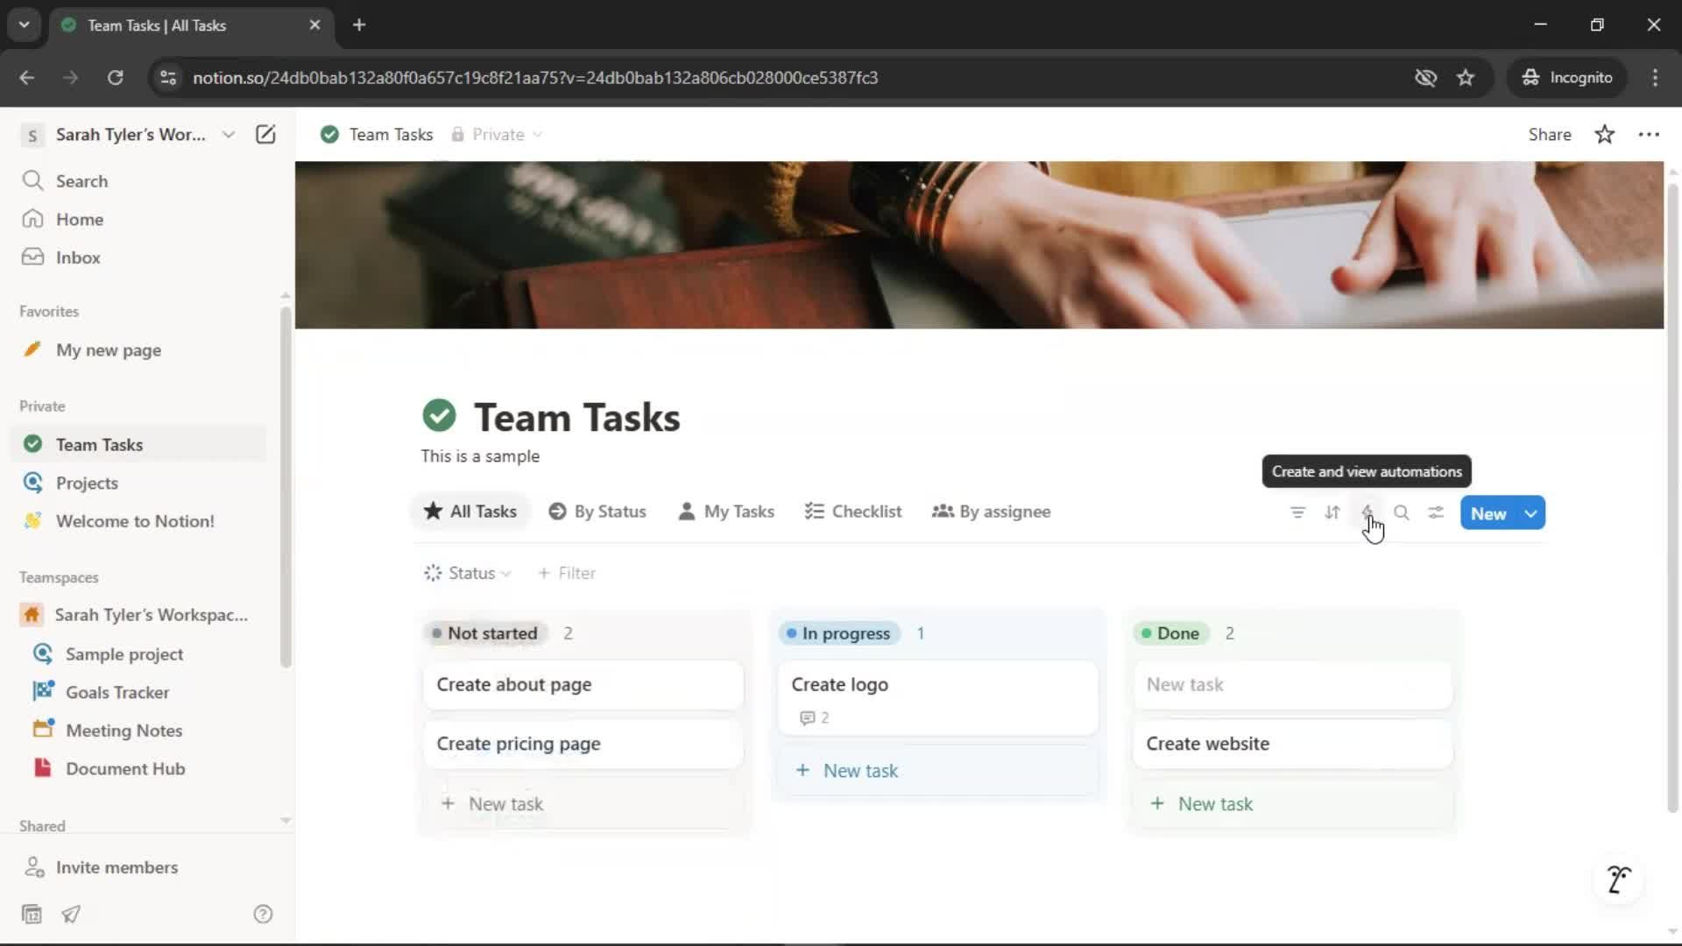Click the paper plane icon in sidebar
The height and width of the screenshot is (946, 1682).
point(71,914)
